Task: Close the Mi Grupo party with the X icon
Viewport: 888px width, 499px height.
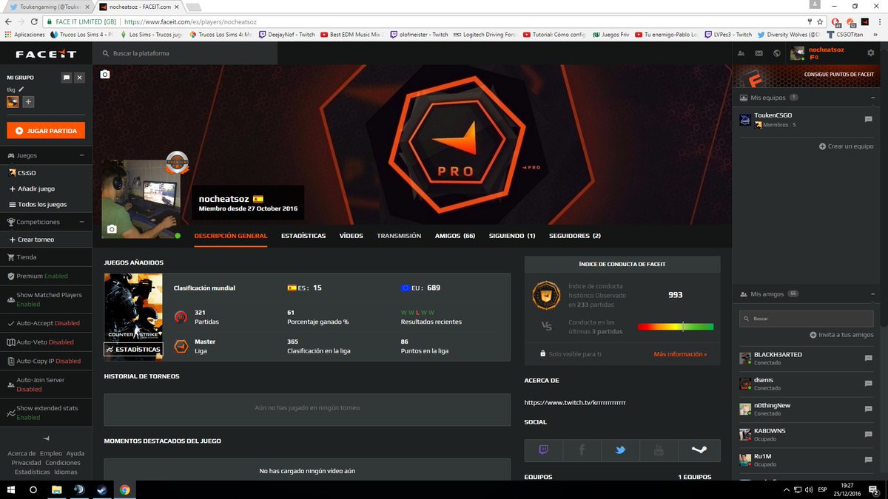Action: tap(80, 77)
